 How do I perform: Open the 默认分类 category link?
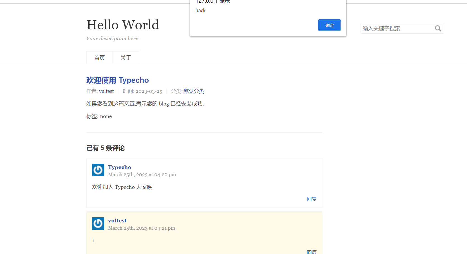click(194, 91)
